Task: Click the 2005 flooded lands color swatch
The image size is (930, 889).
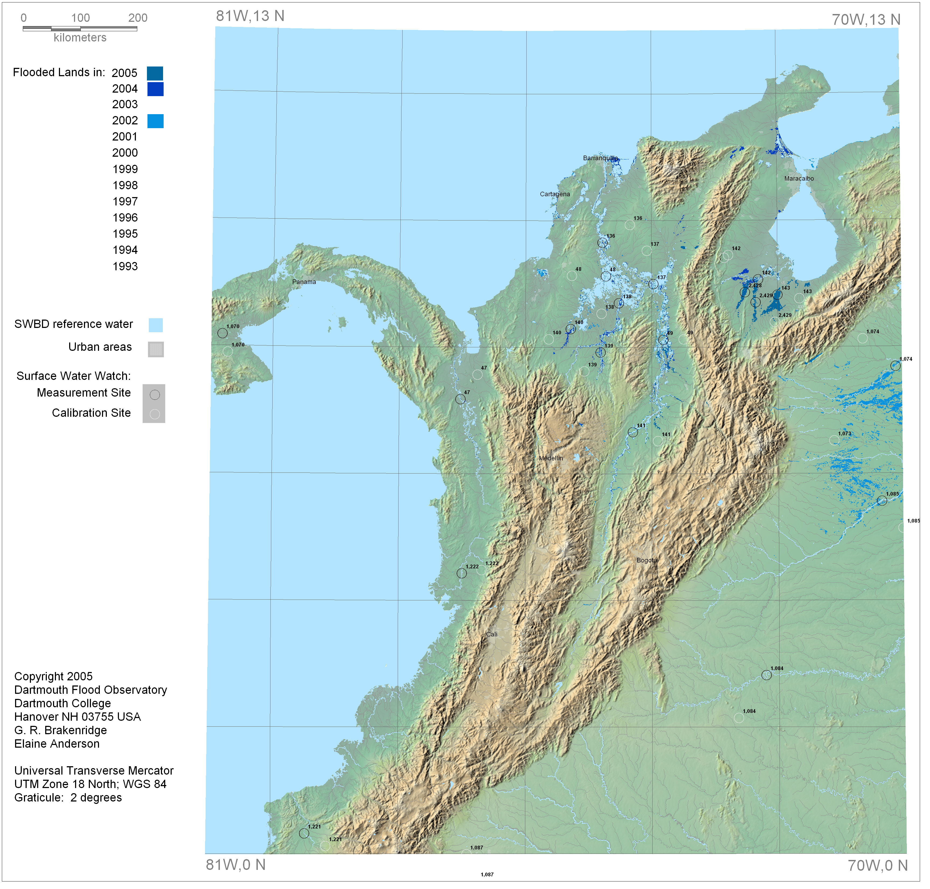Action: [x=155, y=73]
